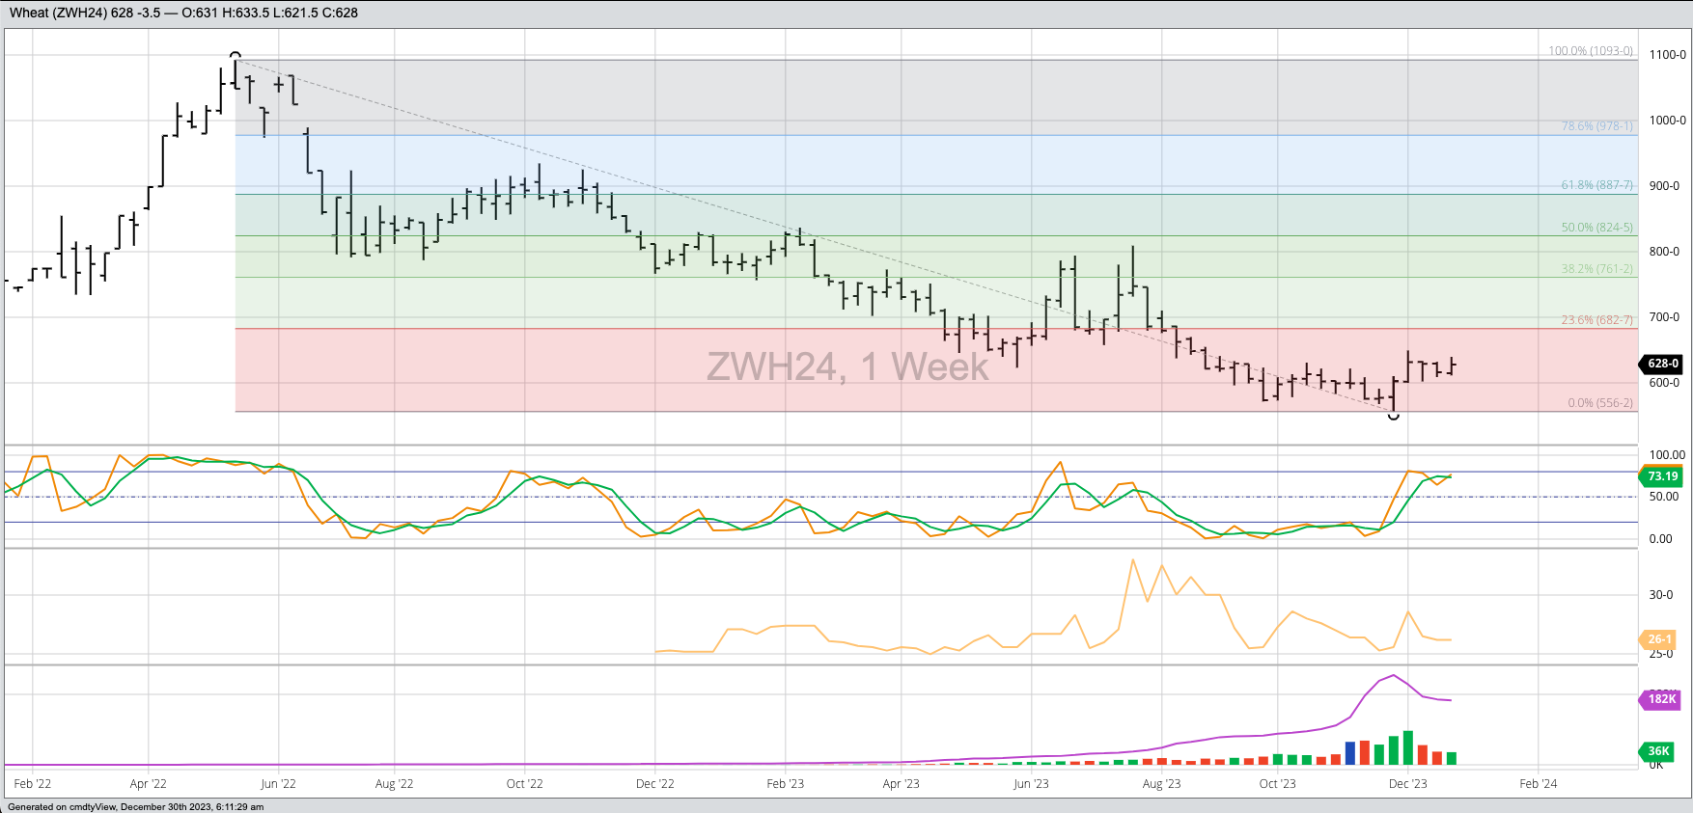Viewport: 1693px width, 813px height.
Task: Click the orange 26-1 volatility value badge
Action: tap(1660, 639)
